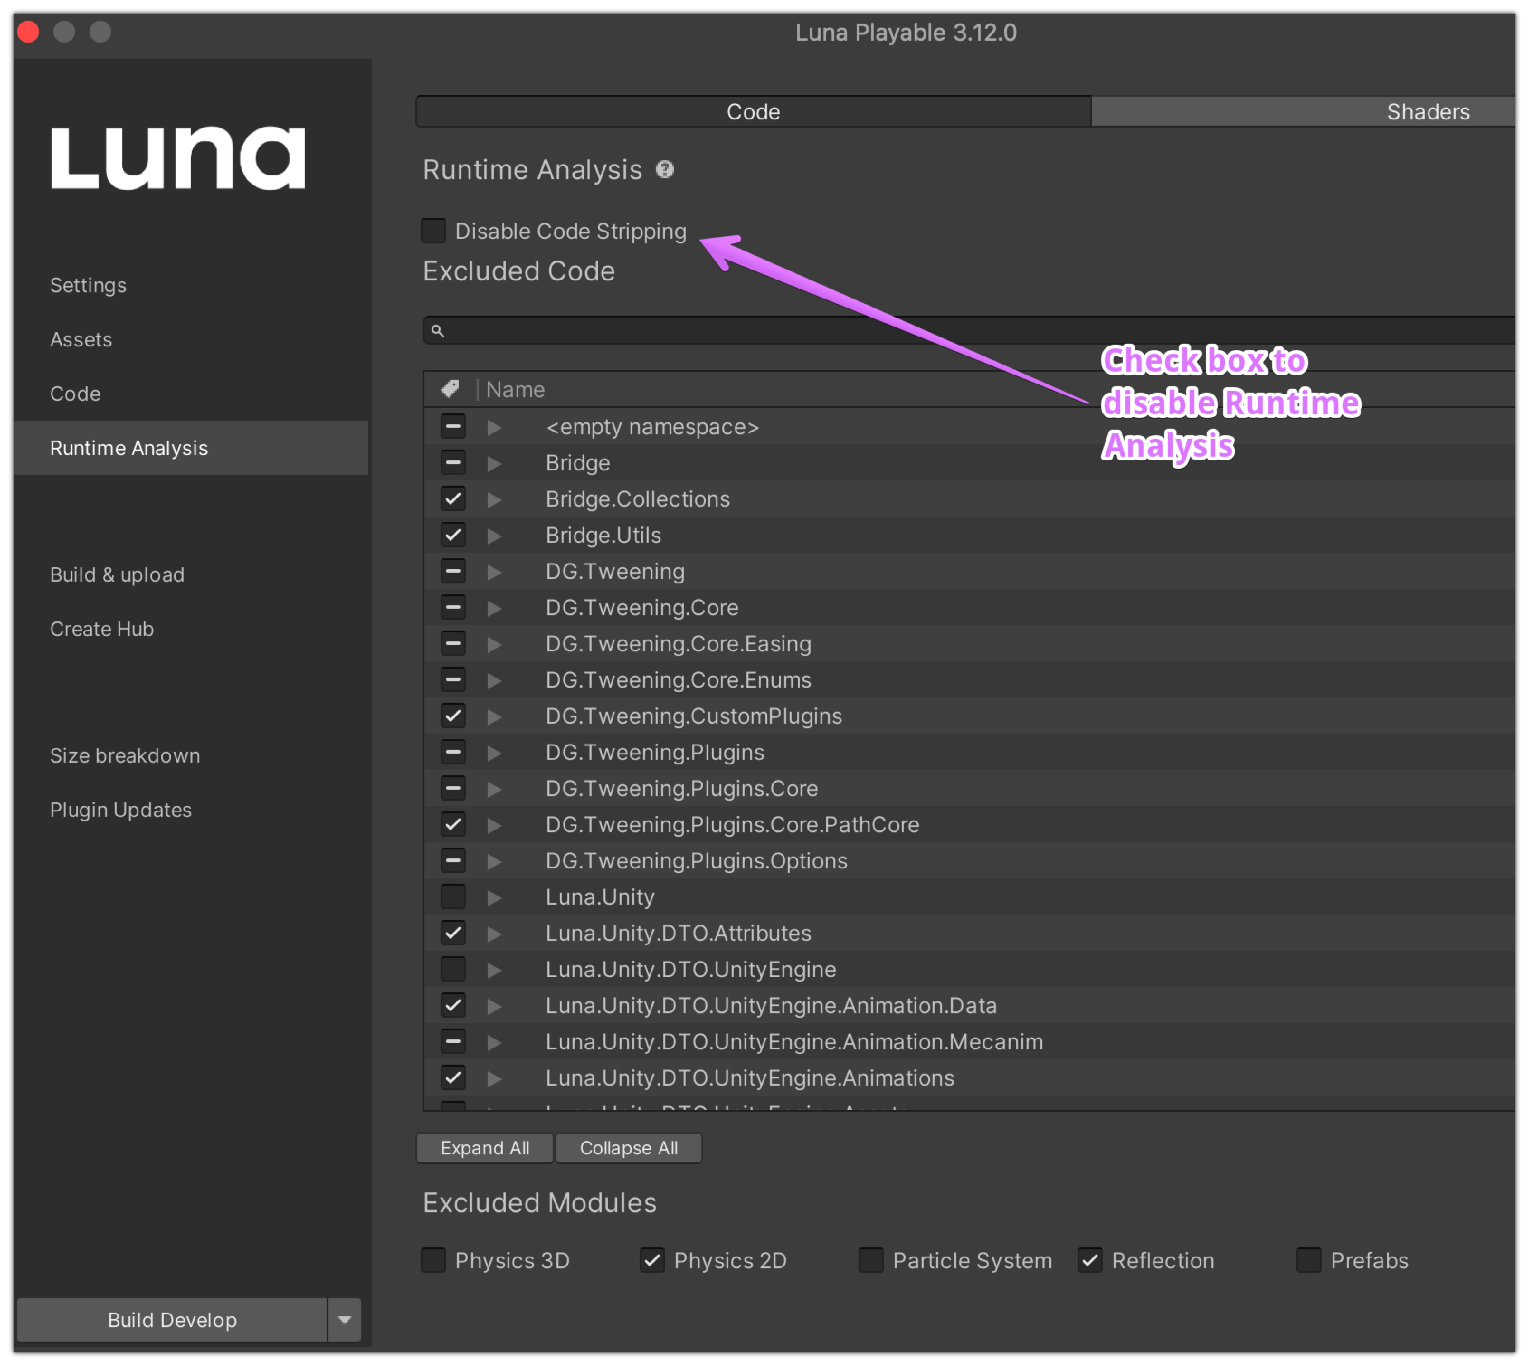1529x1366 pixels.
Task: Enable Particle System excluded module
Action: point(871,1260)
